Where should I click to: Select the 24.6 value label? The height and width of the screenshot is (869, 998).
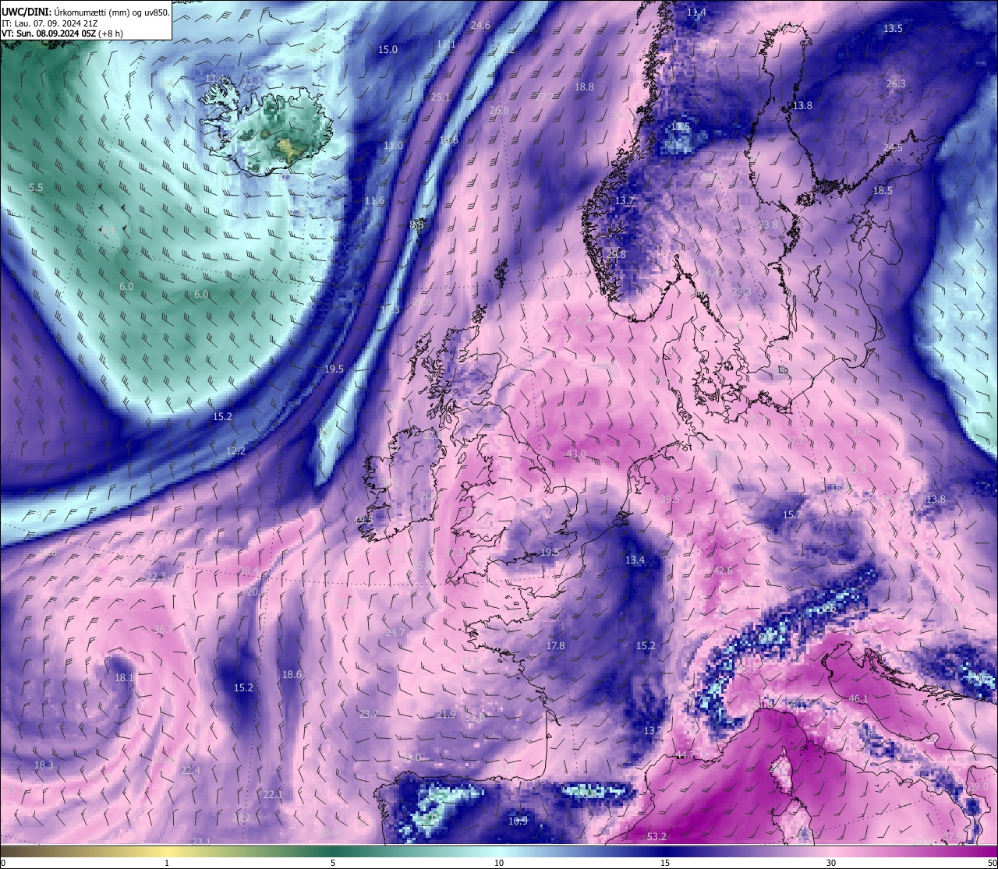480,26
